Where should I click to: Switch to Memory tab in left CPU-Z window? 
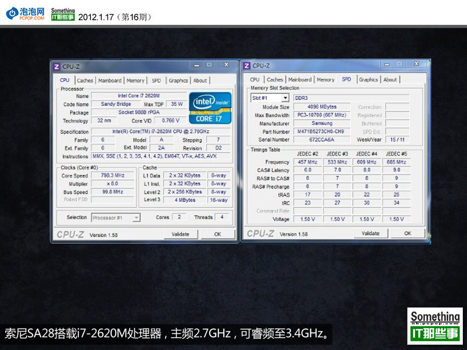[x=135, y=80]
